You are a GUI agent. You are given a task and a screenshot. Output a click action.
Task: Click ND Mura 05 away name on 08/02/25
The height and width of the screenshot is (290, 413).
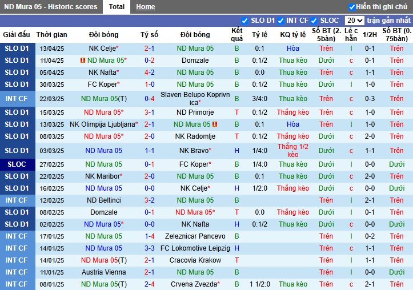tap(194, 212)
